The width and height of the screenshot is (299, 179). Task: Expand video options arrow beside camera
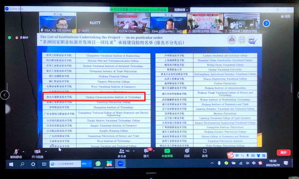pos(46,151)
